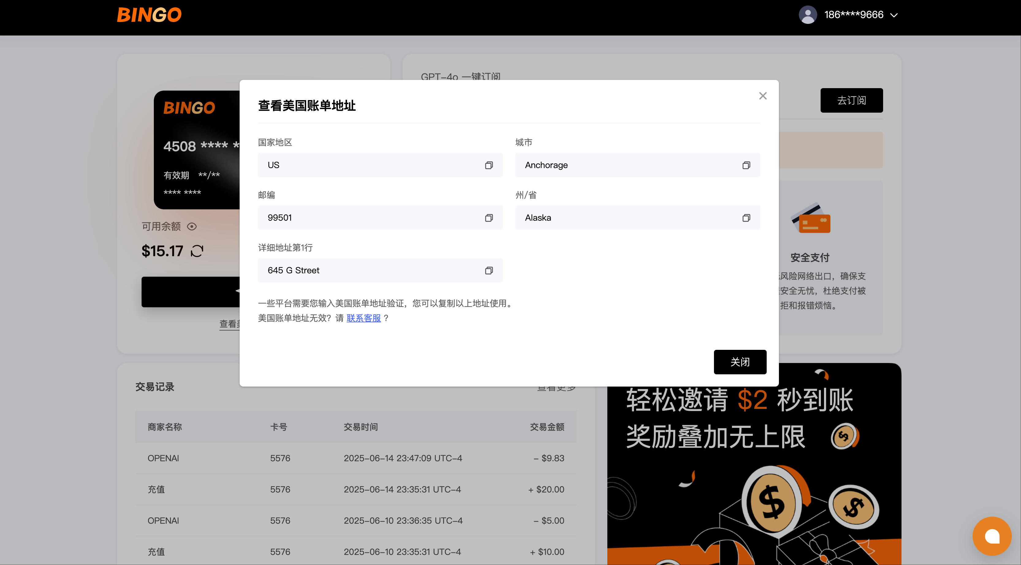Click the X to dismiss the address dialog
The width and height of the screenshot is (1021, 565).
(x=763, y=96)
